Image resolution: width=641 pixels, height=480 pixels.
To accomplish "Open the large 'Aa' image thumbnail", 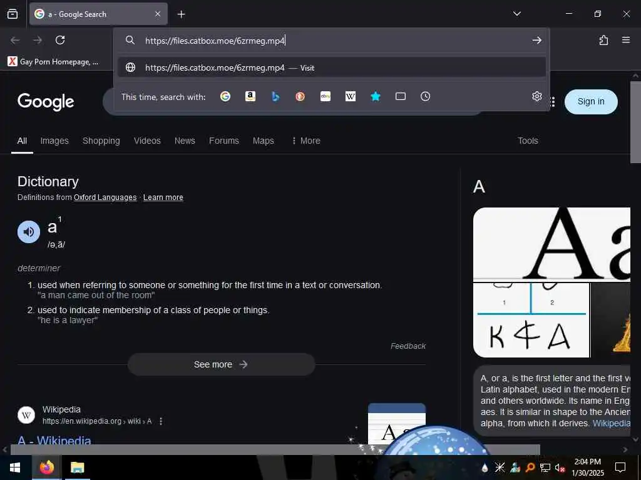I will pos(551,244).
